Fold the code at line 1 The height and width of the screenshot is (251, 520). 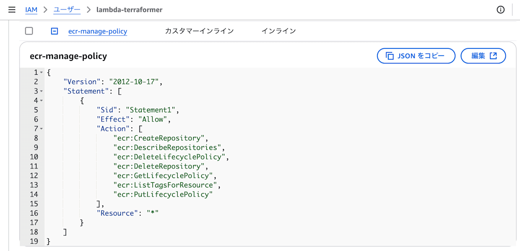click(41, 73)
